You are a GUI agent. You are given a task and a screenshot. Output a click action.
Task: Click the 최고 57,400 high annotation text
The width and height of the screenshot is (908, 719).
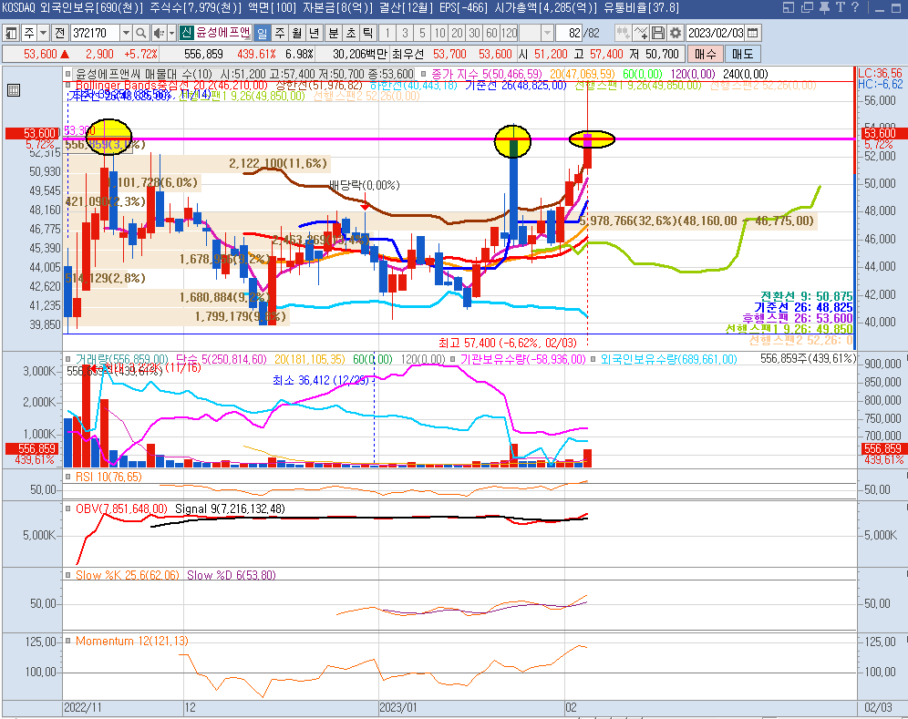click(507, 343)
